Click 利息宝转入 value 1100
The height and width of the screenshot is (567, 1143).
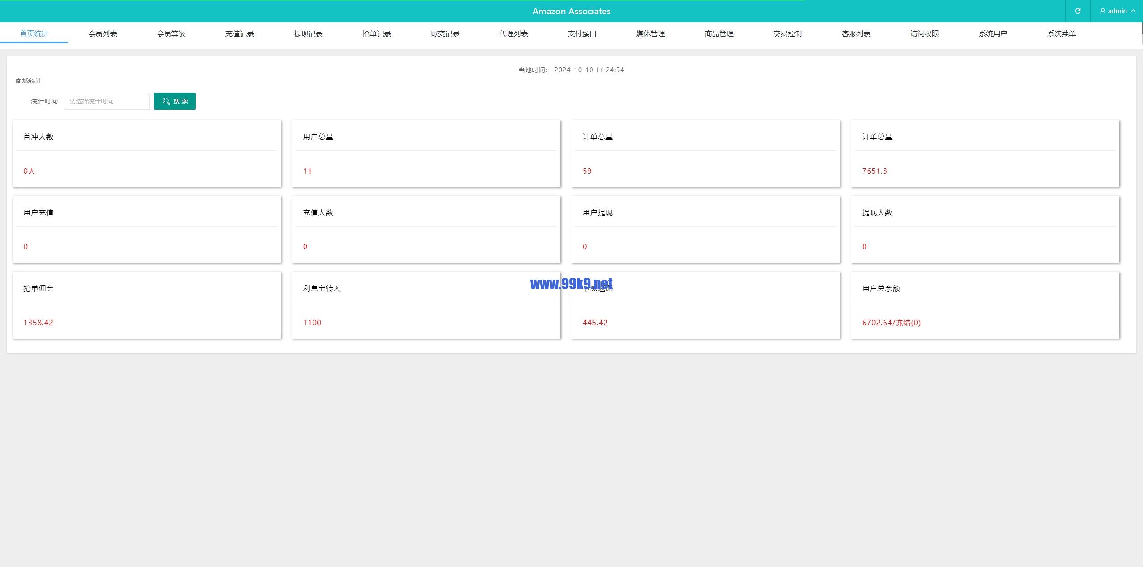[x=312, y=323]
